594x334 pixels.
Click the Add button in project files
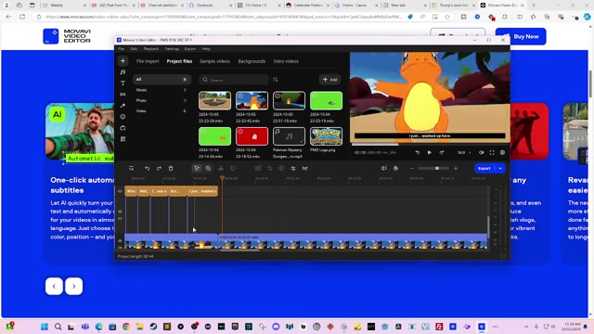329,80
